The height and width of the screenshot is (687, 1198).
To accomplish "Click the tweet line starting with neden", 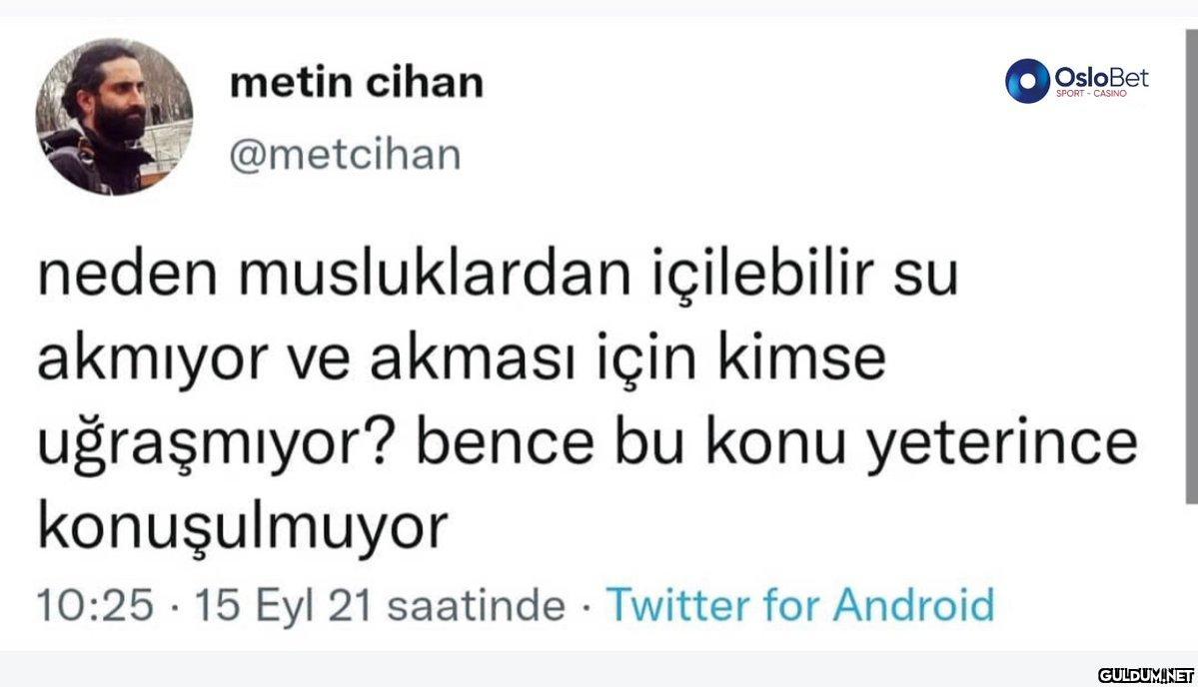I will click(x=498, y=277).
